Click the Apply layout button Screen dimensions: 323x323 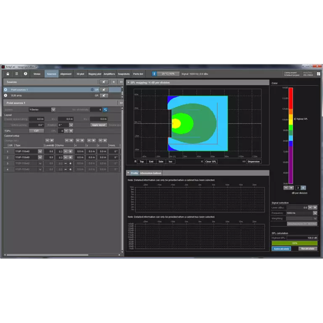point(99,125)
